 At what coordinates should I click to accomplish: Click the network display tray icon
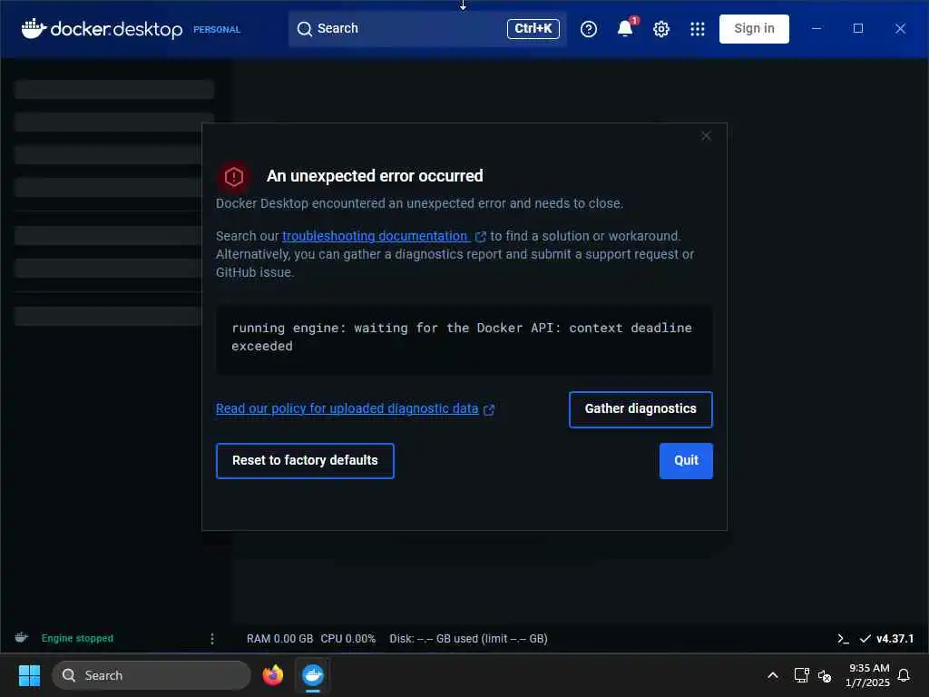pyautogui.click(x=801, y=675)
